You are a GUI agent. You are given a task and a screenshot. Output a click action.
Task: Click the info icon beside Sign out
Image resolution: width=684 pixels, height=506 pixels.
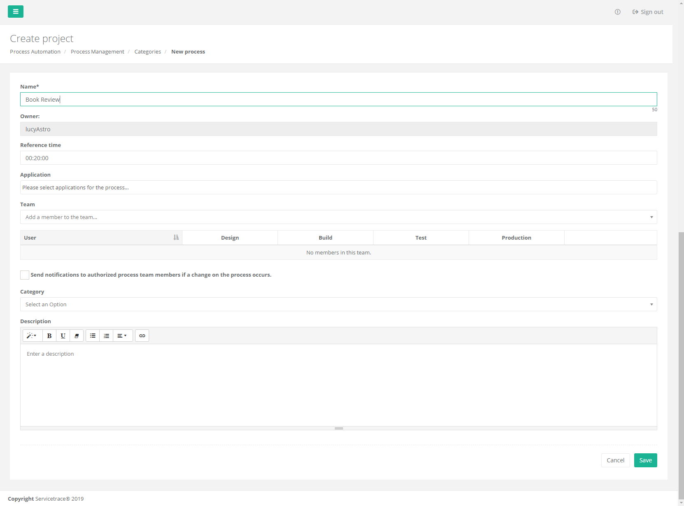617,12
